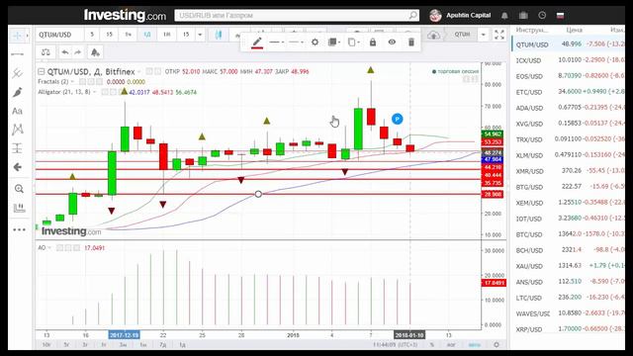633x356 pixels.
Task: Open line style dropdown in floating toolbar
Action: click(x=277, y=42)
